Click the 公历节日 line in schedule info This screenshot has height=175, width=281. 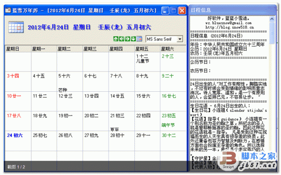coord(200,62)
